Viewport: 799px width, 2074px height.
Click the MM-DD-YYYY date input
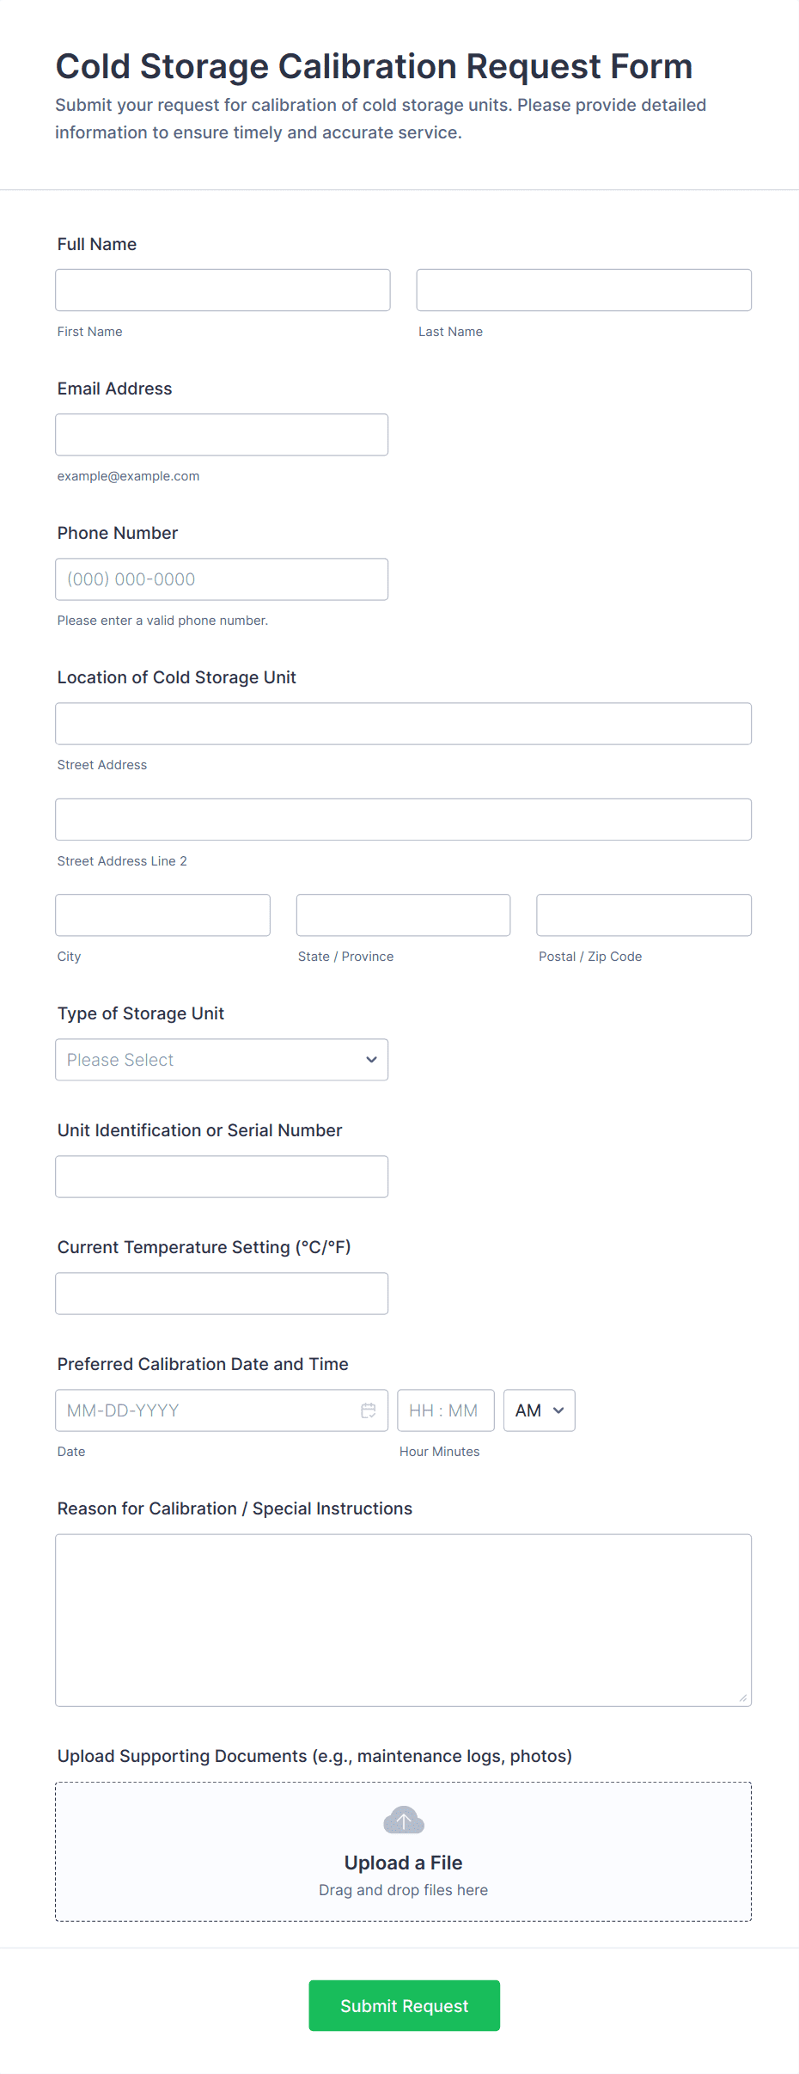(206, 1410)
